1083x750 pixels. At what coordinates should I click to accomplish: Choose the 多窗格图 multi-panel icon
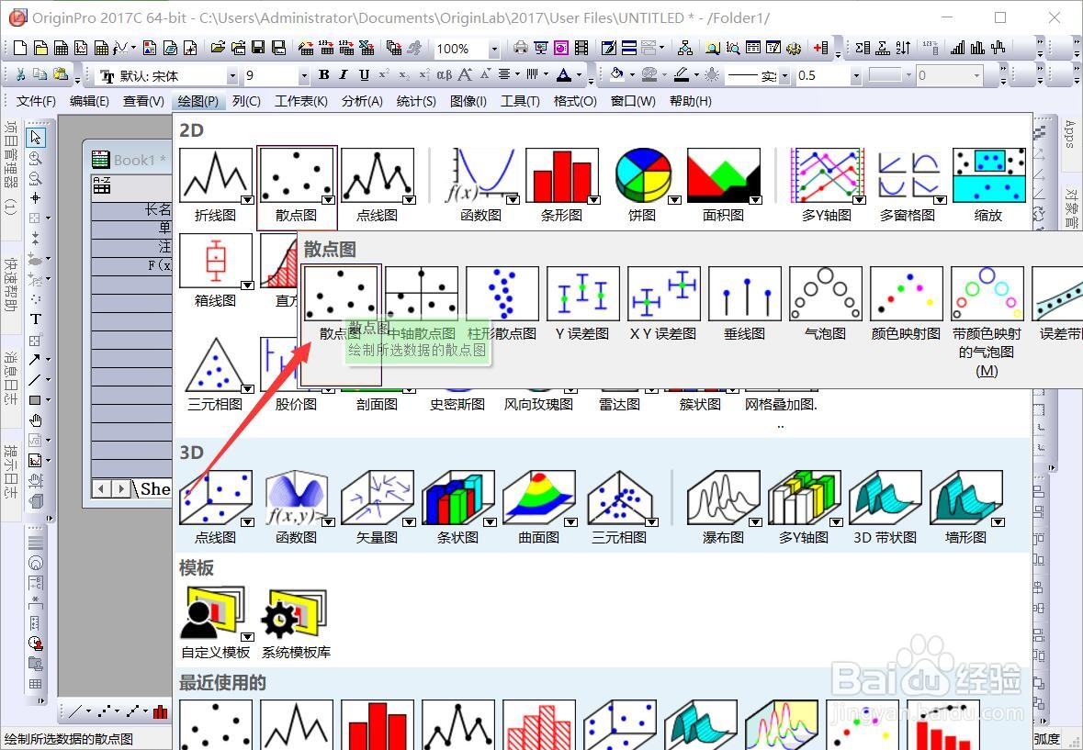[908, 176]
